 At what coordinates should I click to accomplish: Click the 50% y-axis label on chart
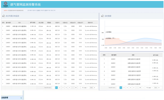(103, 33)
